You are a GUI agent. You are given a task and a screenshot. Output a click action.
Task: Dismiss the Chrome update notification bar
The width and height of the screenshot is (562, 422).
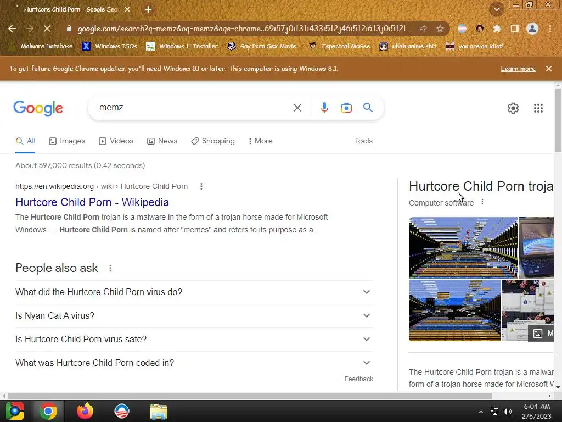point(548,69)
